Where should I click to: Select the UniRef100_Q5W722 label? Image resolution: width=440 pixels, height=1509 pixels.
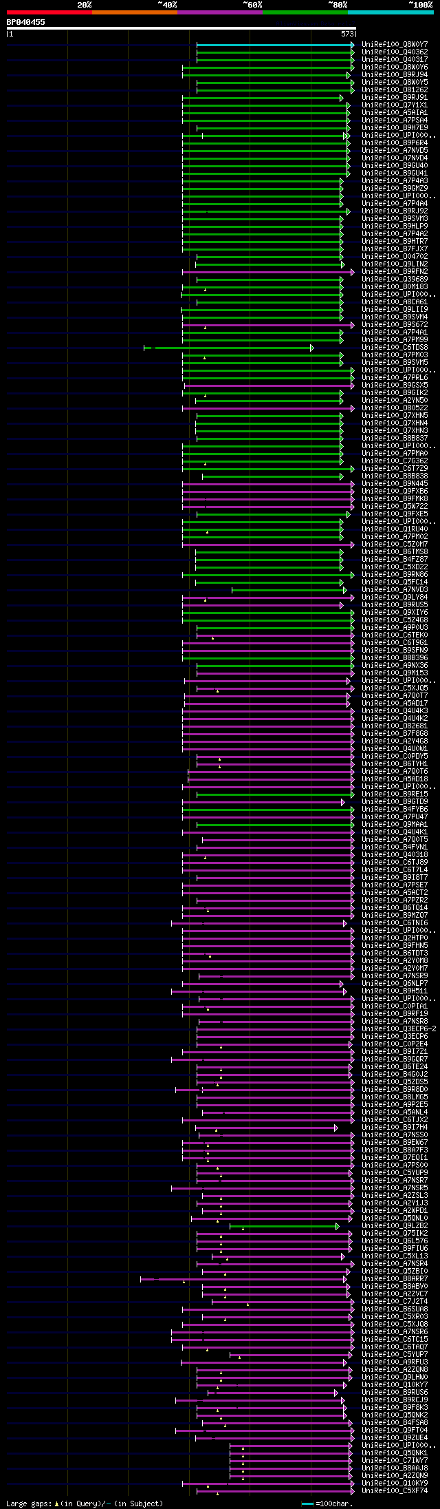(x=395, y=507)
